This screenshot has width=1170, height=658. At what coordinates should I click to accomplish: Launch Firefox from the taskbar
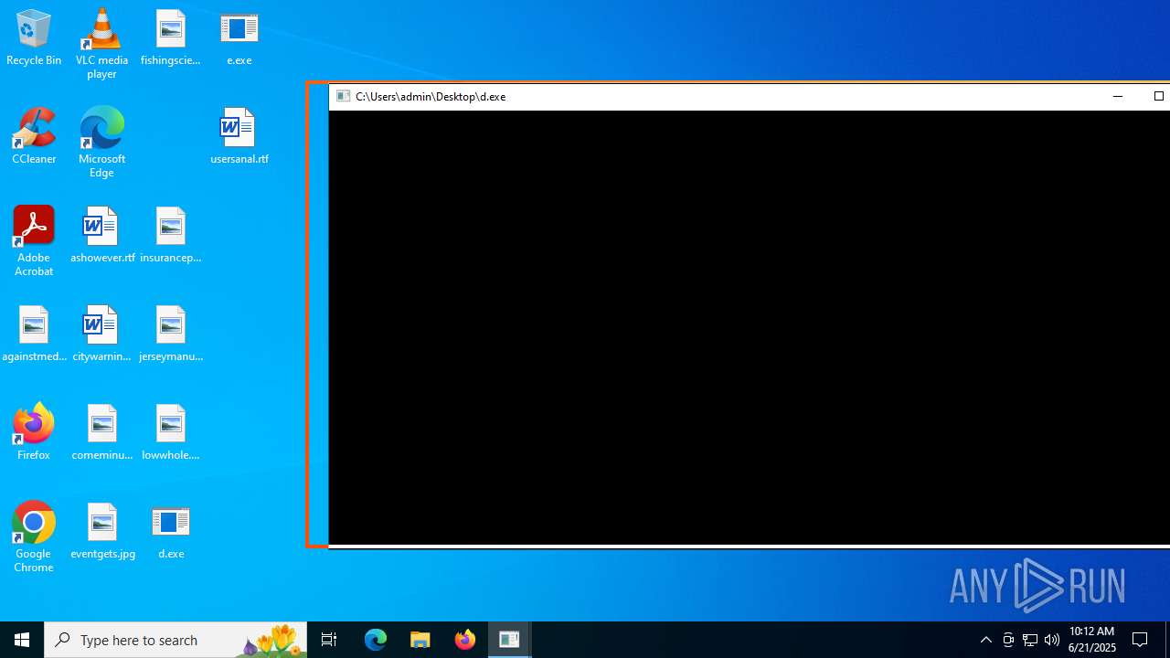click(465, 640)
